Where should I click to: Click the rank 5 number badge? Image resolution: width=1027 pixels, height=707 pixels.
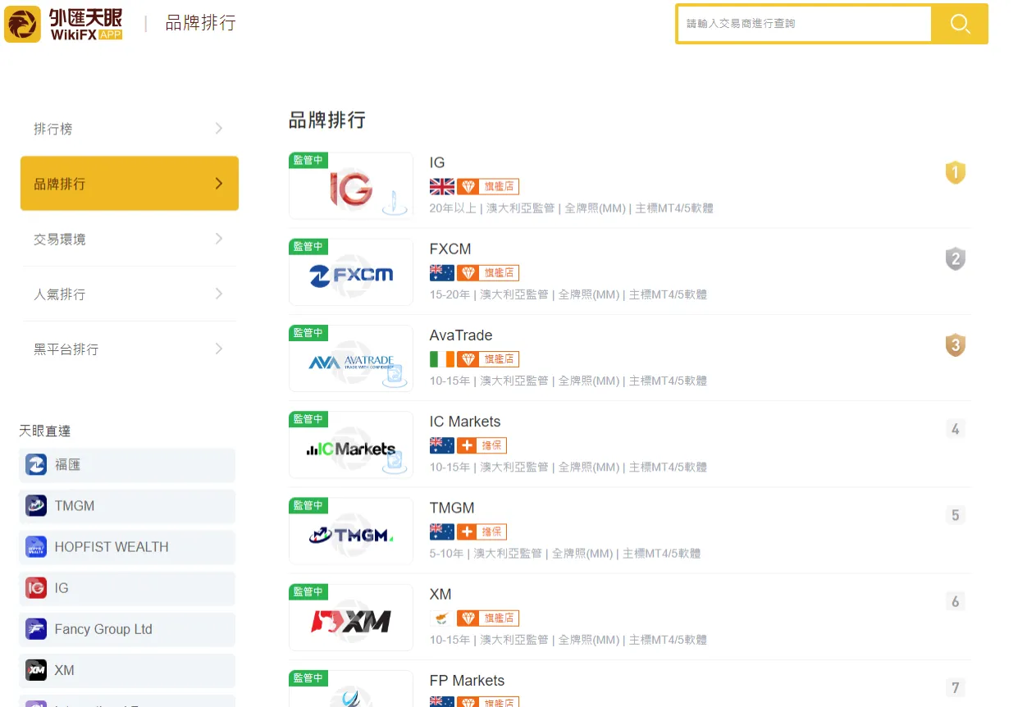pyautogui.click(x=955, y=515)
